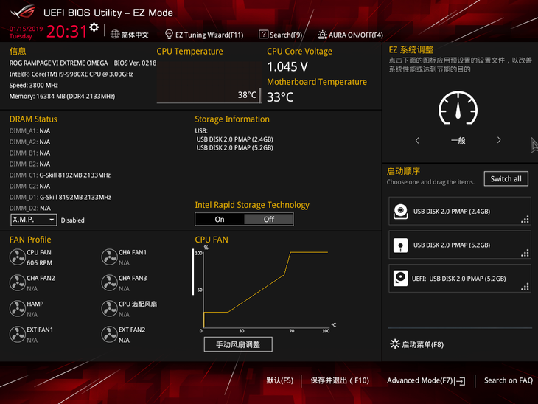Click the 一般 profile label

(458, 140)
